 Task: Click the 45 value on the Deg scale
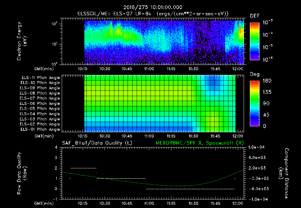click(266, 115)
